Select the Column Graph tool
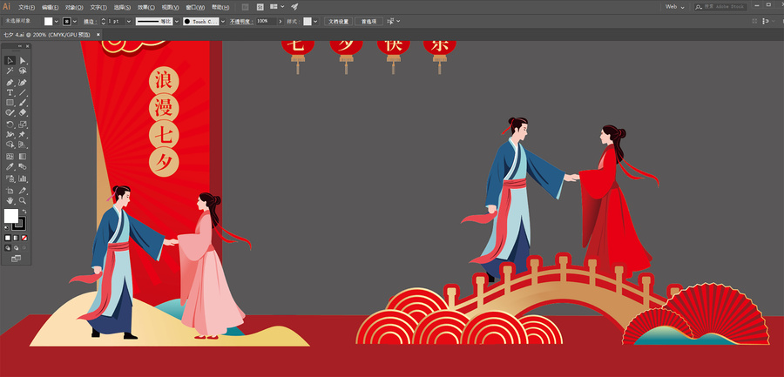This screenshot has height=377, width=784. pyautogui.click(x=23, y=178)
